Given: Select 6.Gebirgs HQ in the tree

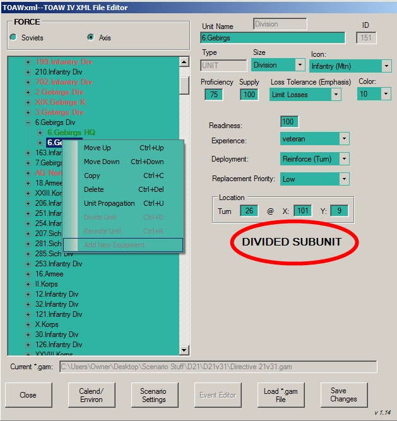Looking at the screenshot, I should 71,133.
